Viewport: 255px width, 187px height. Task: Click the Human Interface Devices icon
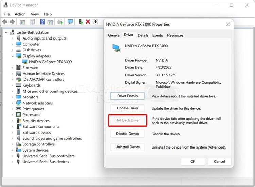coord(18,74)
